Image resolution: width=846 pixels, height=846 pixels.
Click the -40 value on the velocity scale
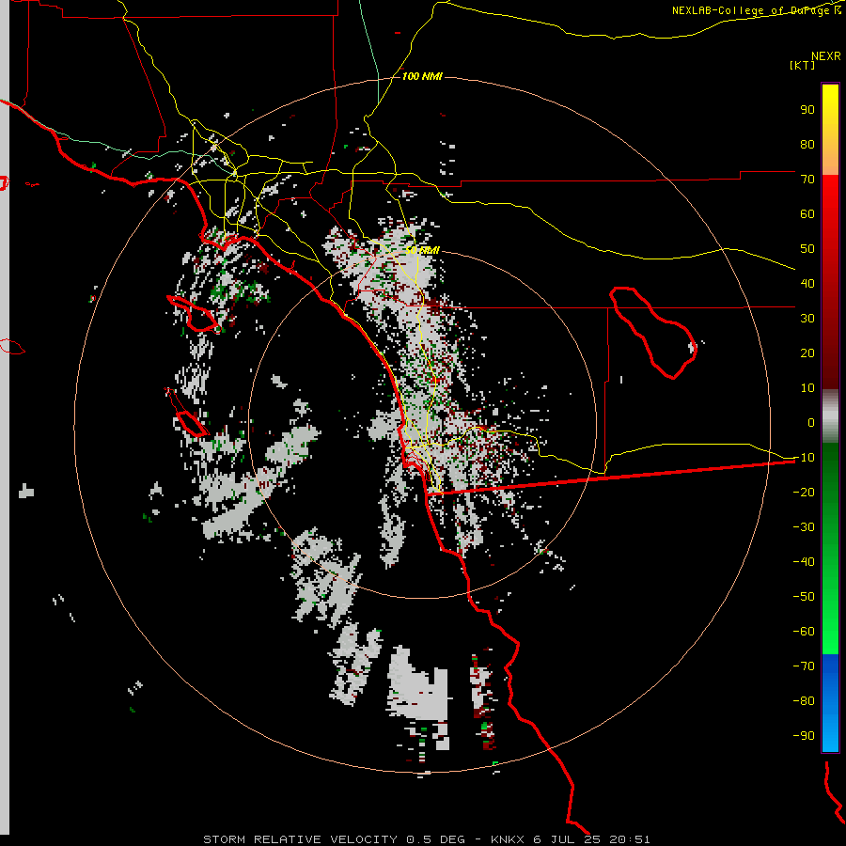(804, 562)
